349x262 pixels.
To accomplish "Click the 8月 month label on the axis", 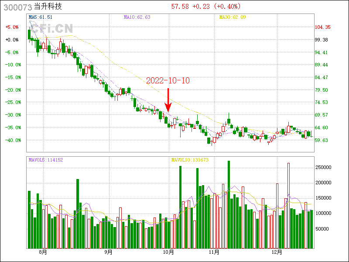I will coord(43,252).
